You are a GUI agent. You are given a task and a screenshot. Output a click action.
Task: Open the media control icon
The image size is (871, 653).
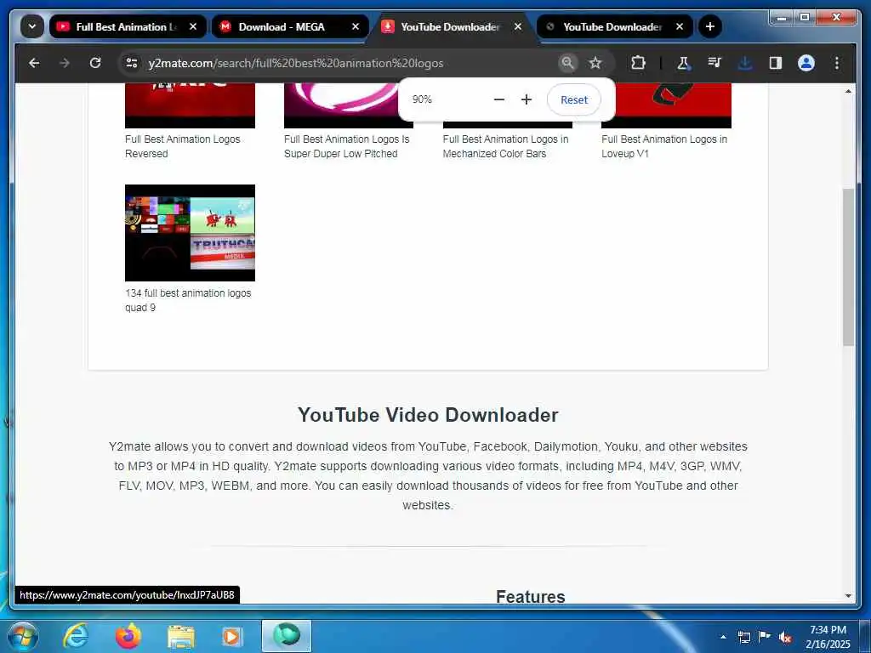click(x=714, y=63)
